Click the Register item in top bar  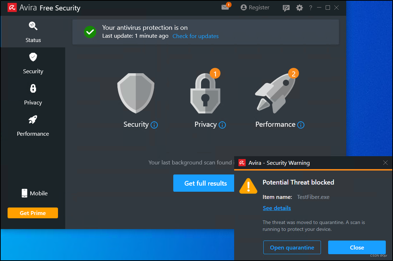click(x=255, y=7)
